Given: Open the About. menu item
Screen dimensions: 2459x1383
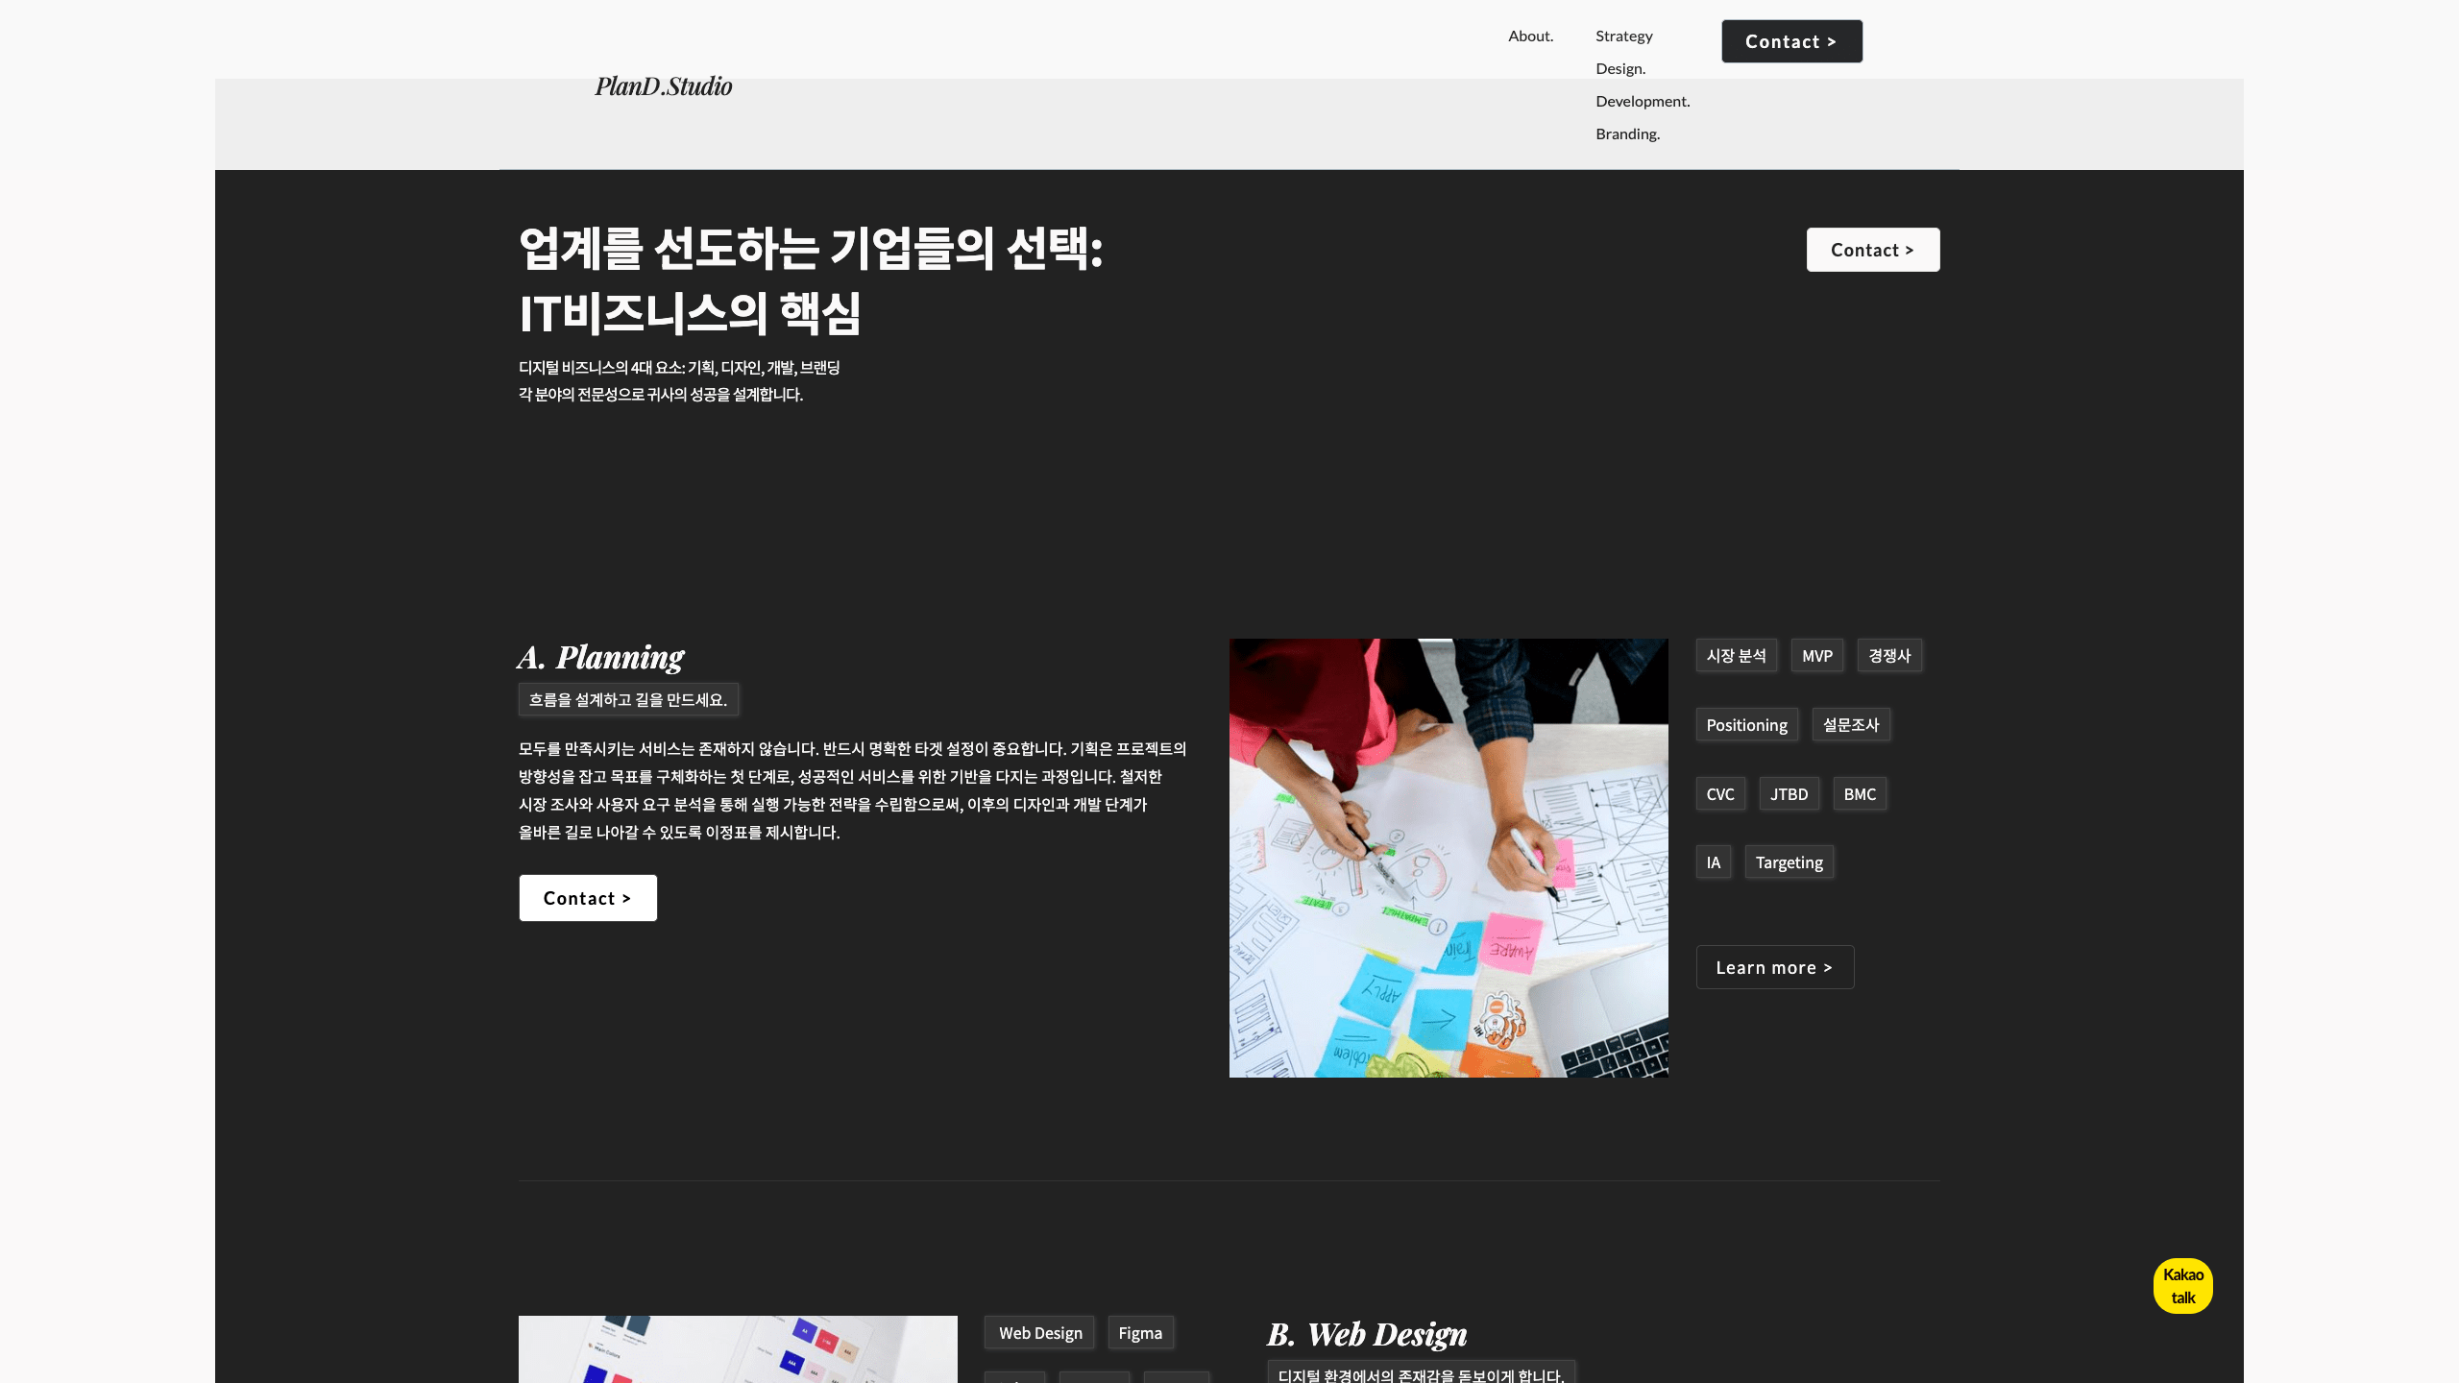Looking at the screenshot, I should coord(1530,36).
